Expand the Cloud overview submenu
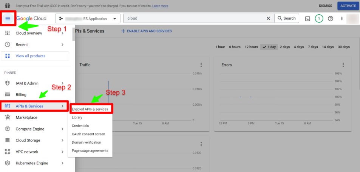 click(62, 33)
